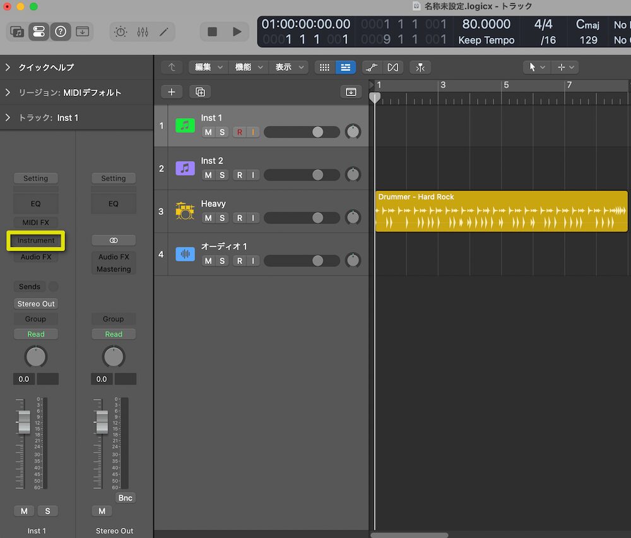Image resolution: width=631 pixels, height=538 pixels.
Task: Click the Play transport button
Action: [x=237, y=32]
